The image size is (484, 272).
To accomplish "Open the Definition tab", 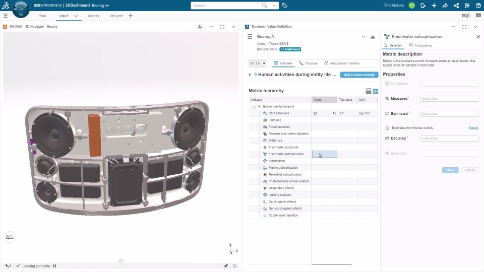I will 393,45.
